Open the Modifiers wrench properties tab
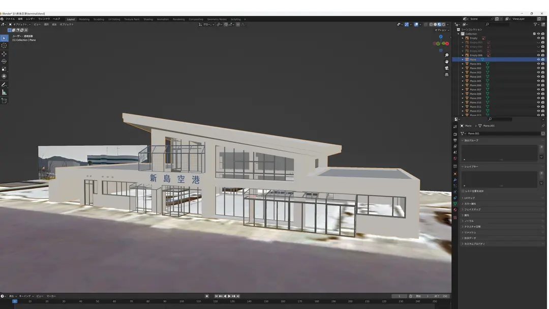 coord(455,180)
